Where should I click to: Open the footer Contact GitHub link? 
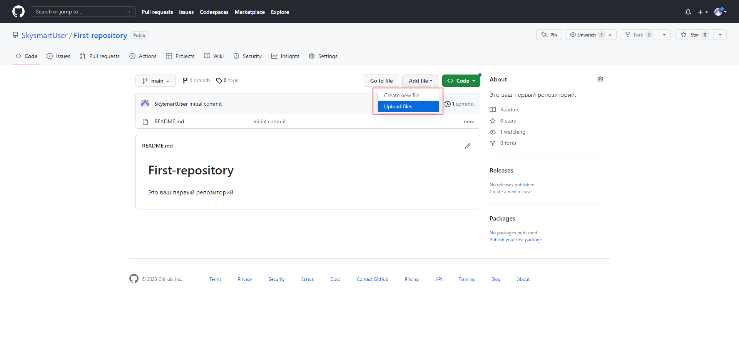373,279
